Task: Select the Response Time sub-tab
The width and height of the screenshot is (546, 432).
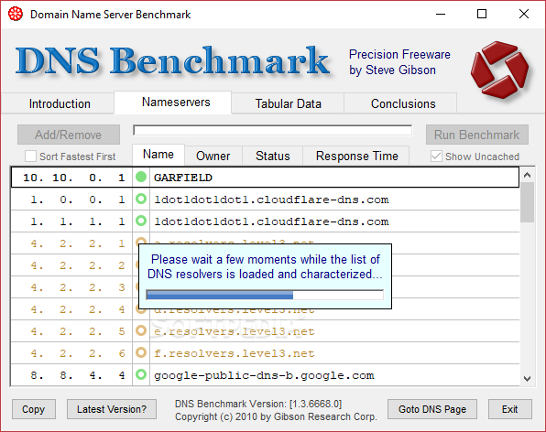Action: pyautogui.click(x=357, y=156)
